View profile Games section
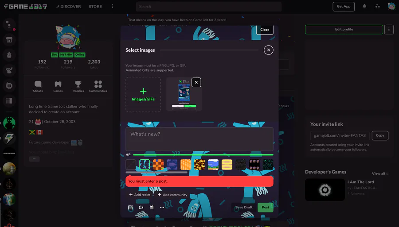This screenshot has width=399, height=227. pyautogui.click(x=58, y=86)
